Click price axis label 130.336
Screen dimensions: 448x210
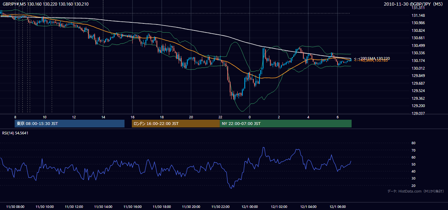tap(419, 53)
